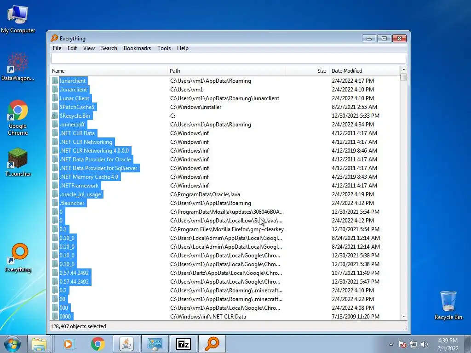
Task: Open the Search menu
Action: [x=109, y=48]
